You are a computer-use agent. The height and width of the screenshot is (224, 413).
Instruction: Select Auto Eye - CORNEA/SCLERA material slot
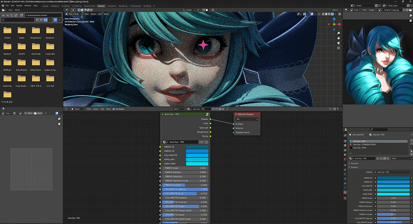pos(378,144)
